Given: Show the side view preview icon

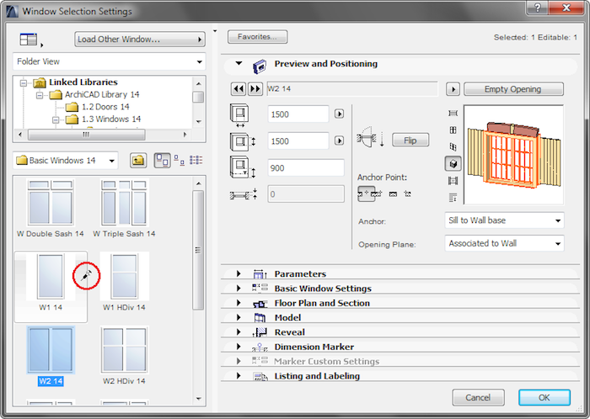Looking at the screenshot, I should pos(453,146).
